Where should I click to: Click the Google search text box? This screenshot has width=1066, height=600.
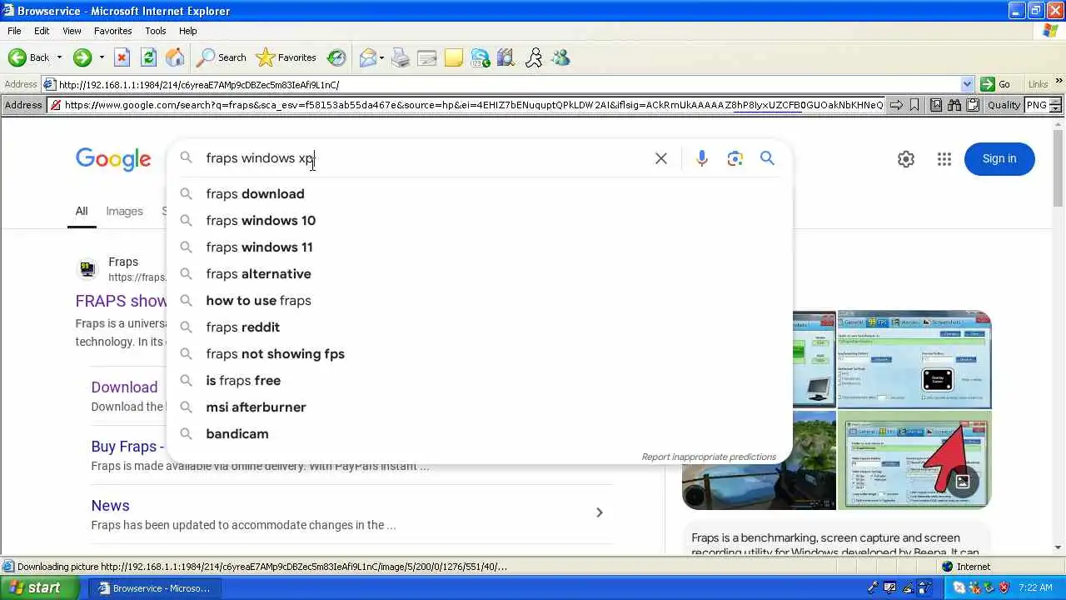pos(425,158)
